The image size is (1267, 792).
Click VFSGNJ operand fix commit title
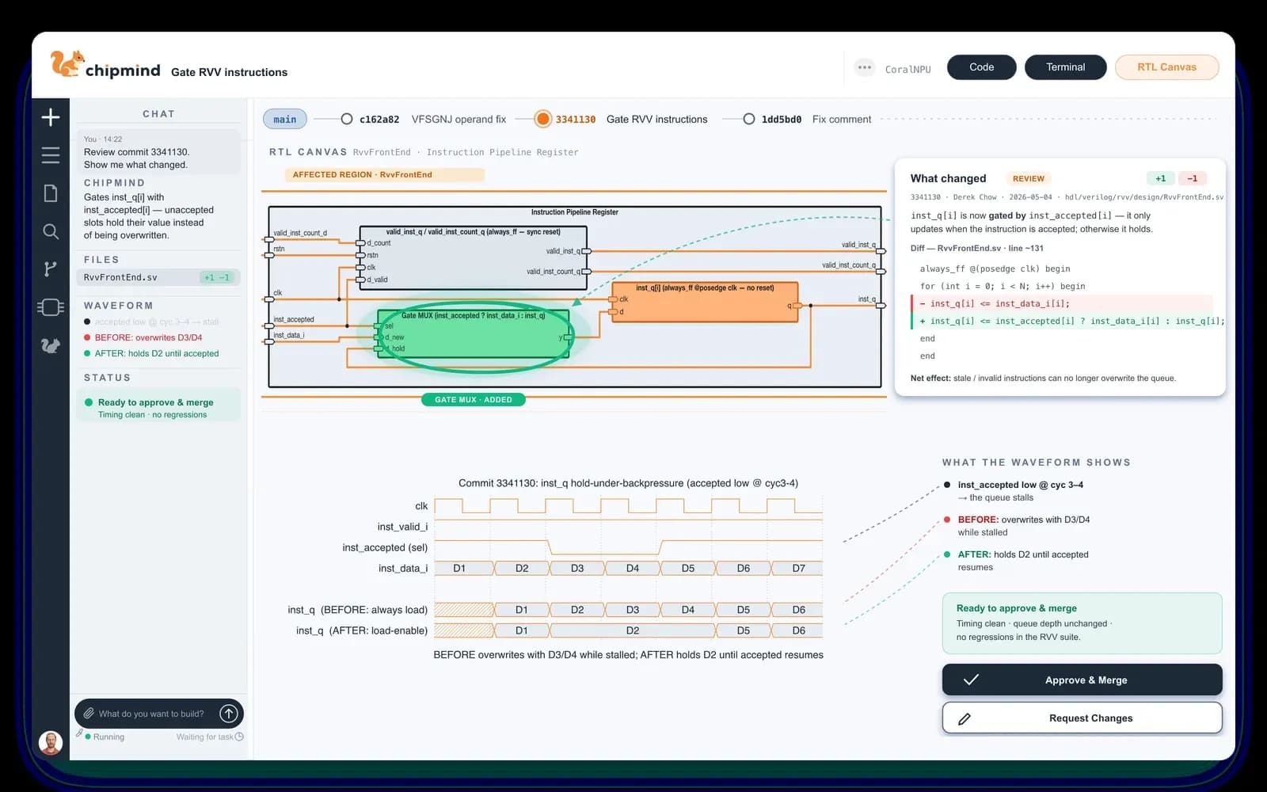(458, 120)
